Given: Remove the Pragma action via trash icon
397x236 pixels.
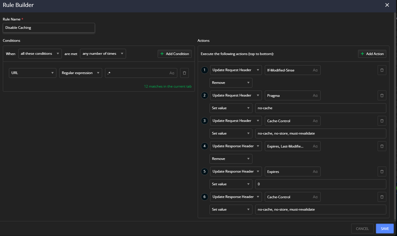Looking at the screenshot, I should click(x=382, y=95).
